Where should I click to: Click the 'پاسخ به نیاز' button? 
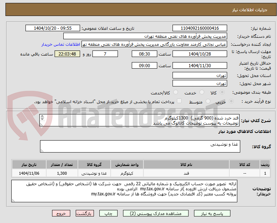click(212, 213)
